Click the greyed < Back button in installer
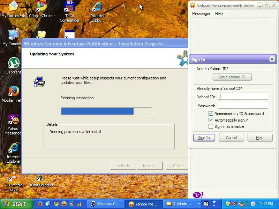 tap(123, 166)
